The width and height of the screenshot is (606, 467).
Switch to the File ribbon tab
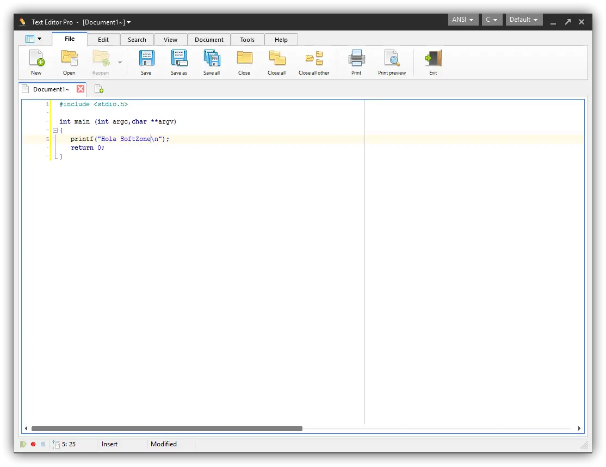point(70,39)
